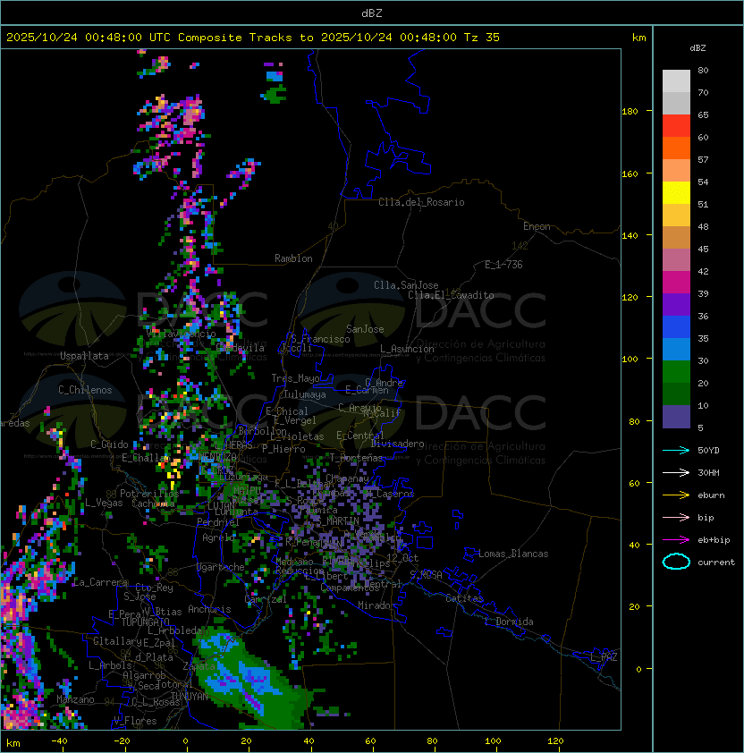Click the 'Carrizal' map label
Viewport: 744px width, 753px height.
265,599
